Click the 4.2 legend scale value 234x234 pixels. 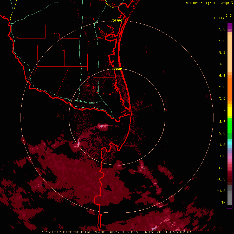point(222,110)
